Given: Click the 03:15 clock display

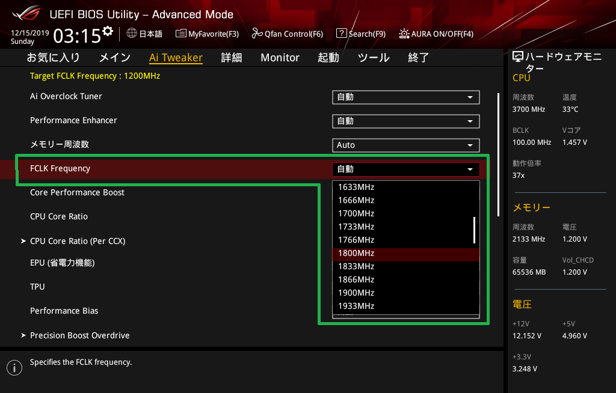Looking at the screenshot, I should coord(77,36).
